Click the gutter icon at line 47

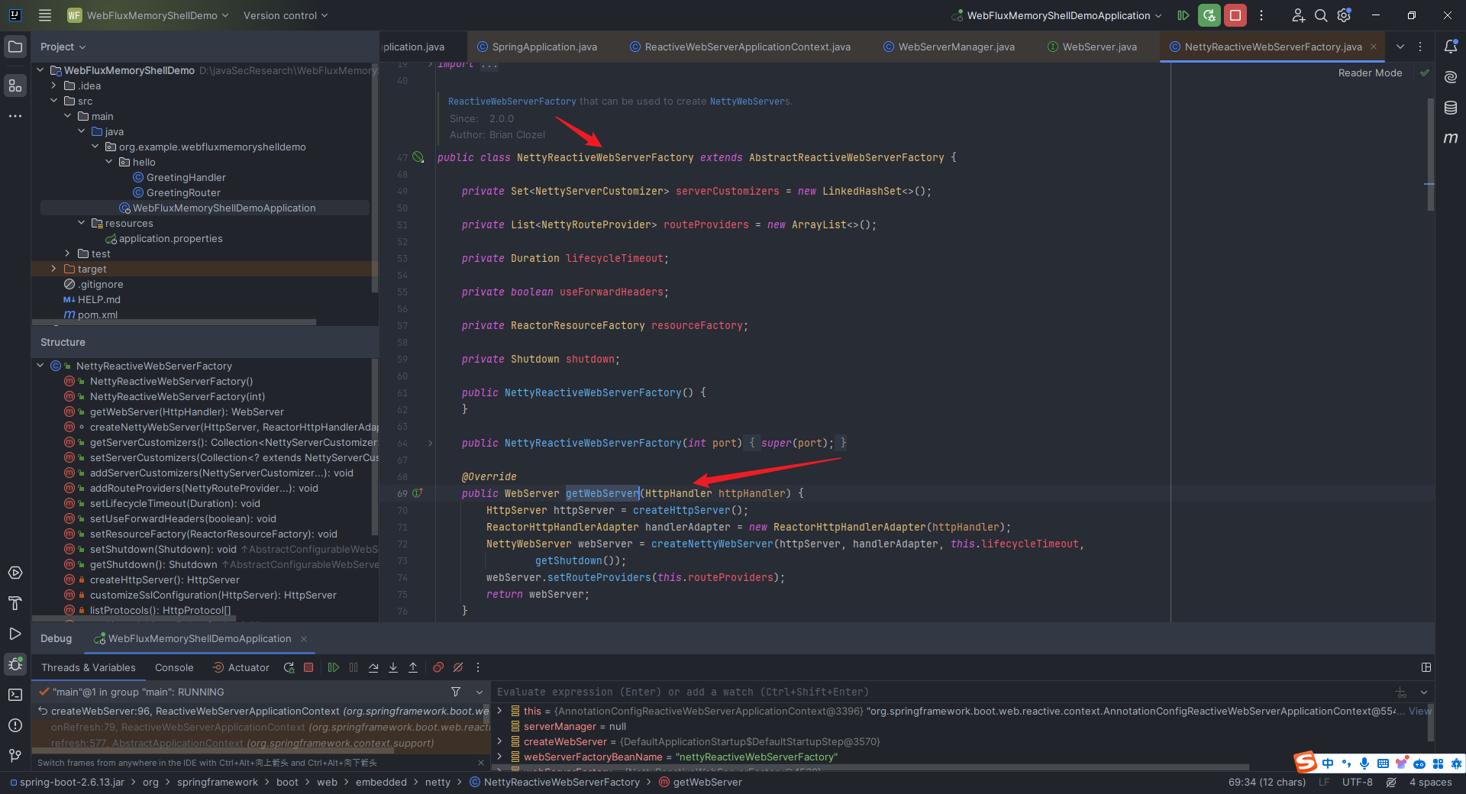pos(418,157)
